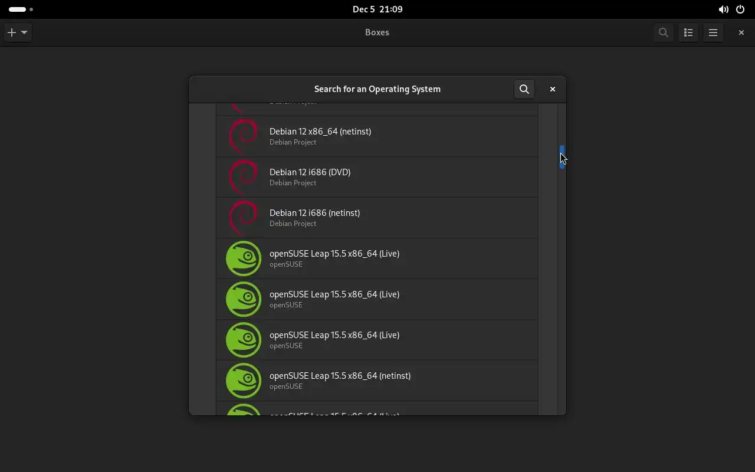
Task: Open the power menu icon
Action: click(740, 9)
